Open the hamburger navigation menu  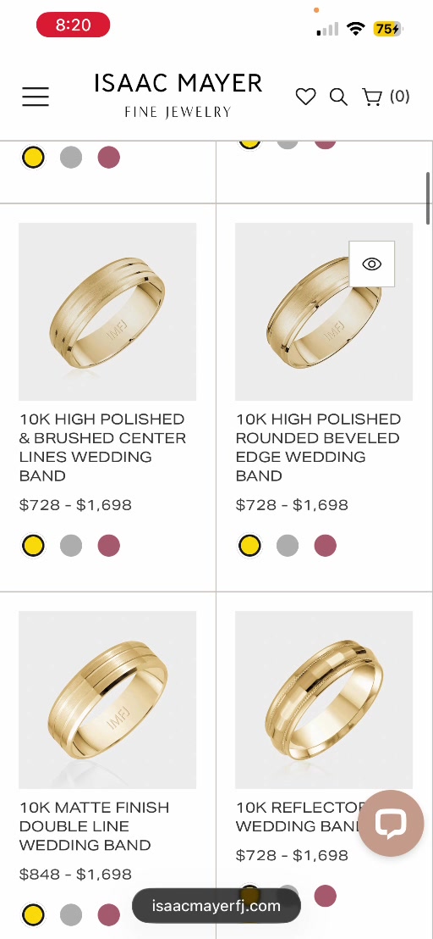[x=36, y=97]
